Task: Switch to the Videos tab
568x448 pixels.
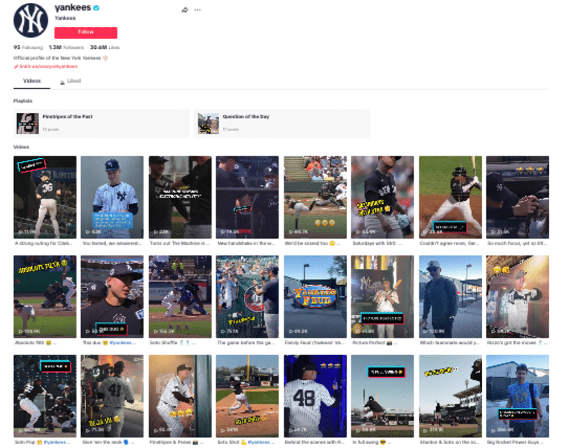Action: (32, 81)
